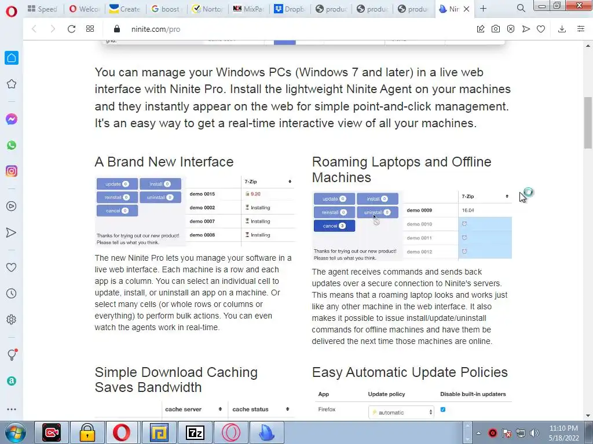The image size is (593, 444).
Task: Click Roaming Laptops screenshot image
Action: click(412, 226)
